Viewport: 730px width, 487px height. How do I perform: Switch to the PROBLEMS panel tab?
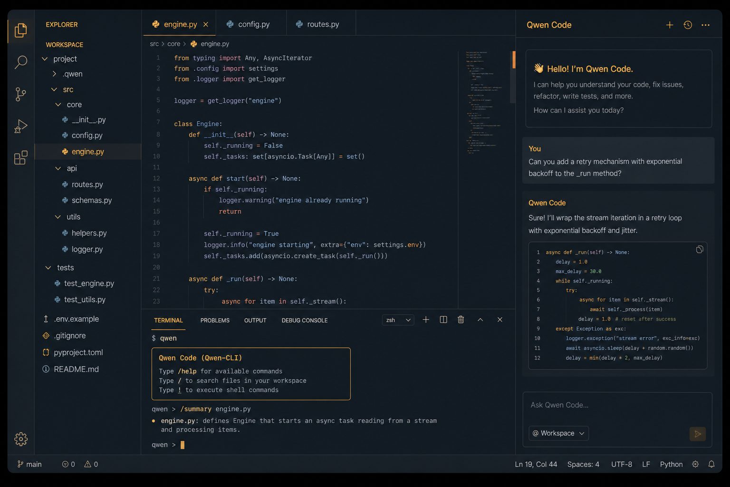(x=215, y=321)
